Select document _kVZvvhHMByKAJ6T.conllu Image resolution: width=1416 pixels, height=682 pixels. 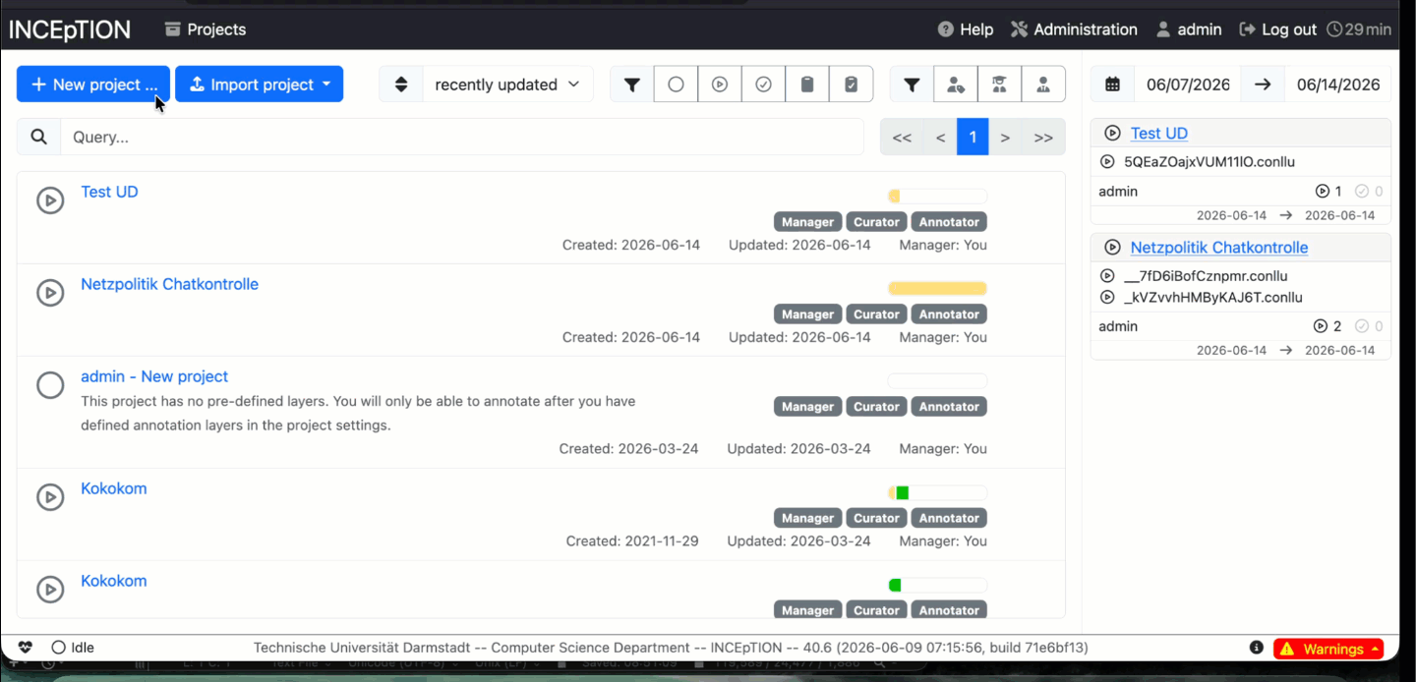1213,297
